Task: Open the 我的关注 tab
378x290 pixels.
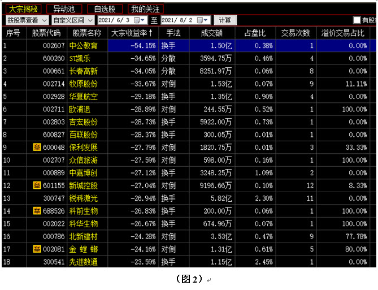Action: [x=145, y=9]
